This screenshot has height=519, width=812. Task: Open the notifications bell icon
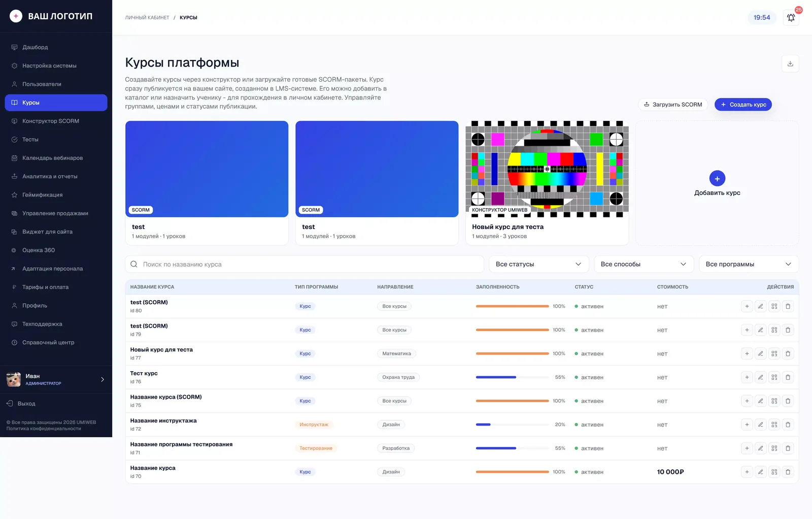click(x=791, y=18)
